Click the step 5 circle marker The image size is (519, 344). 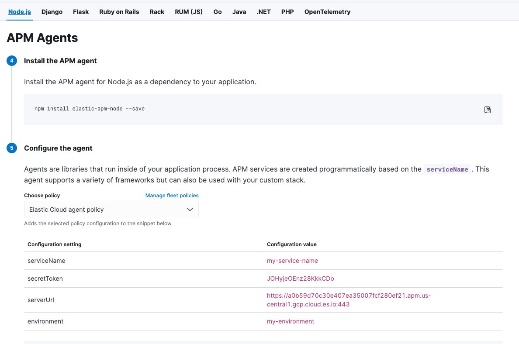click(x=12, y=148)
